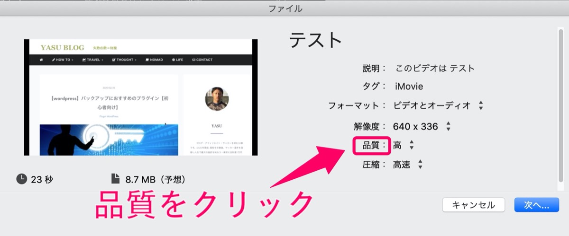Open the 圧縮 高速 dropdown

(x=408, y=165)
